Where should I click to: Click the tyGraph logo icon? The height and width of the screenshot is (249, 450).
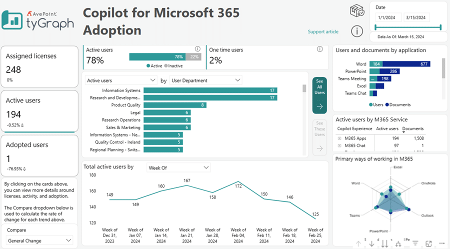coord(12,20)
